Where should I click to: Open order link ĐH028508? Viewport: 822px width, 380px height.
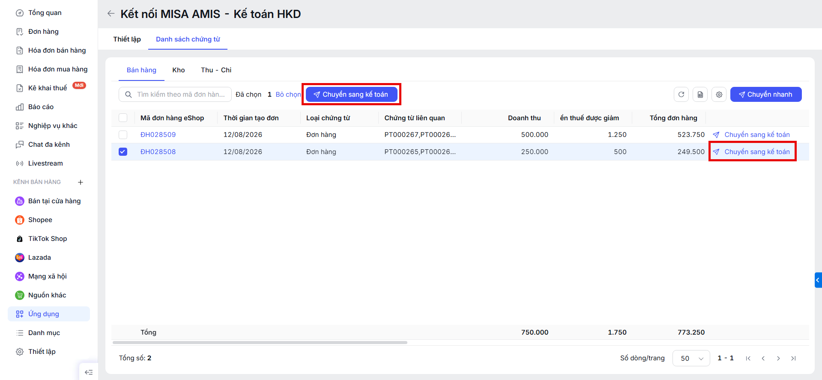coord(158,152)
